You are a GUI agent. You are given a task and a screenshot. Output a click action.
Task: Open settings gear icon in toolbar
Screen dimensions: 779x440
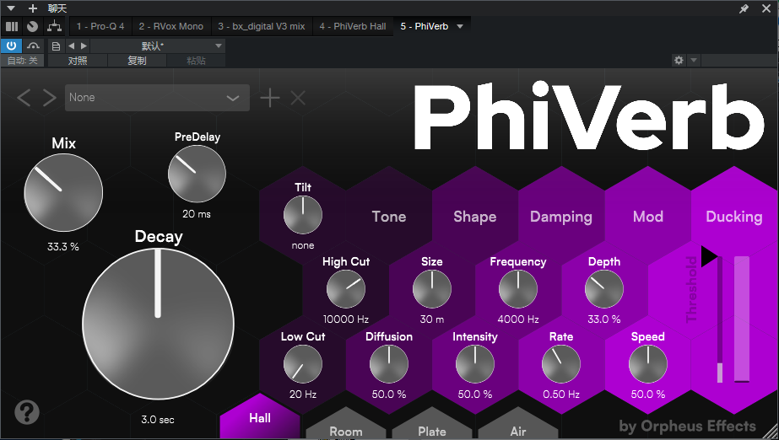point(679,61)
